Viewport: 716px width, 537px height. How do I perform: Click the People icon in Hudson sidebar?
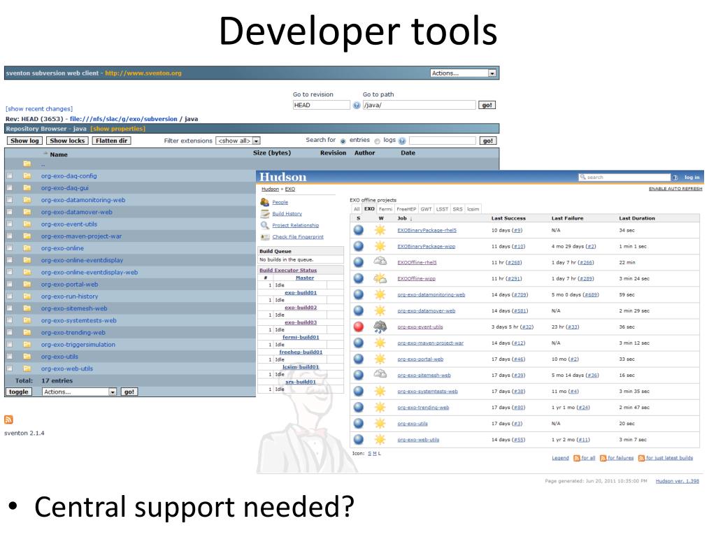click(x=264, y=202)
